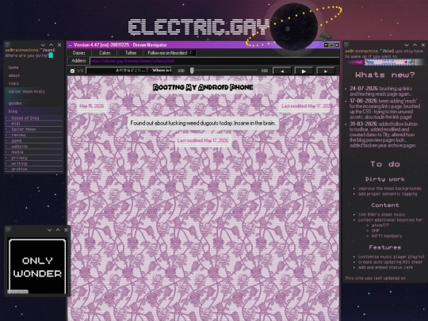Click the 31-03-2026 update entry

pyautogui.click(x=384, y=135)
